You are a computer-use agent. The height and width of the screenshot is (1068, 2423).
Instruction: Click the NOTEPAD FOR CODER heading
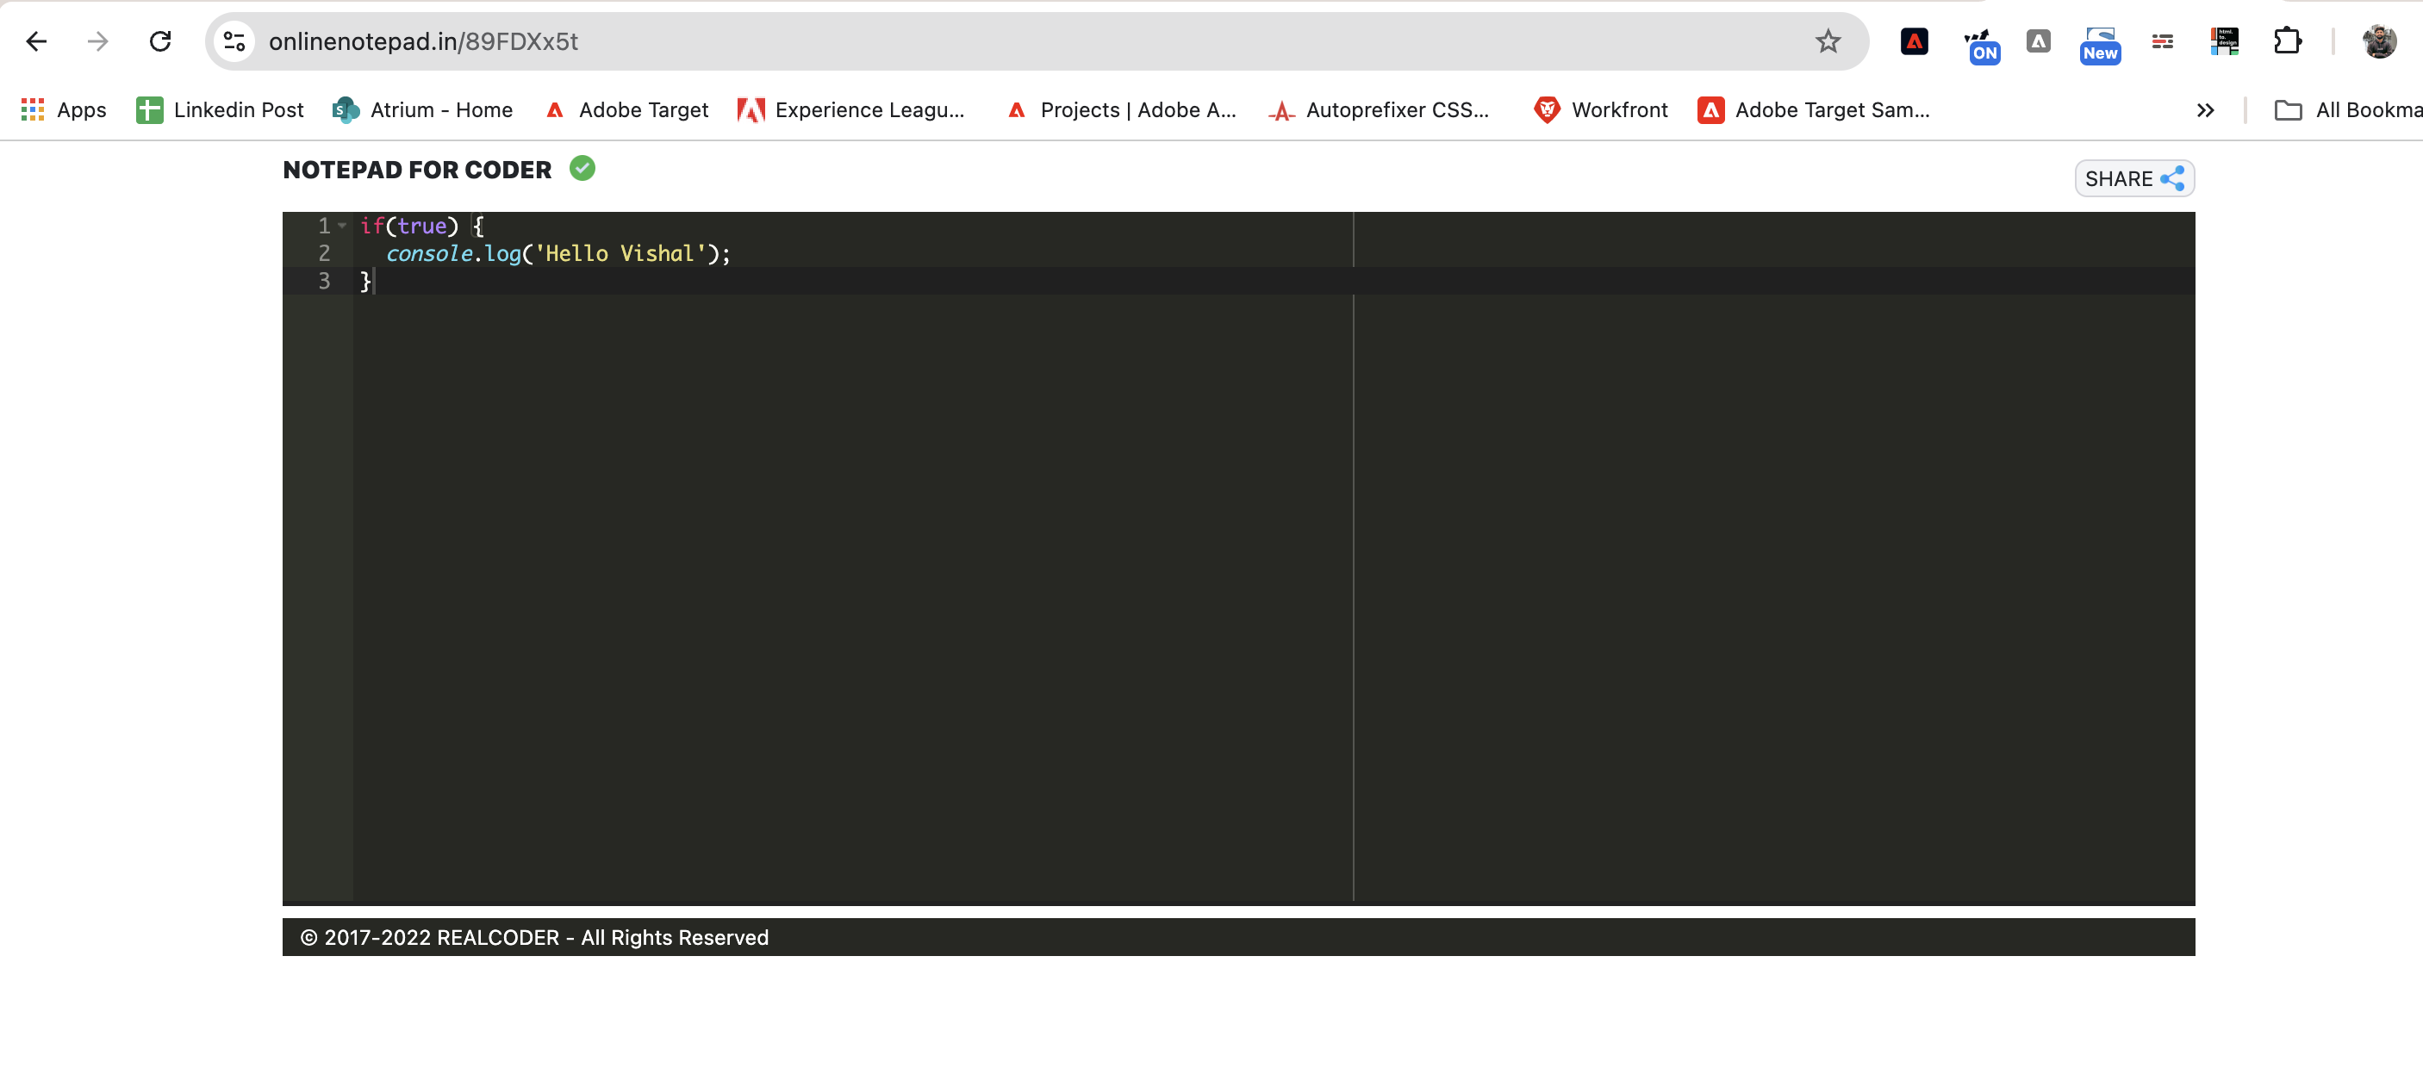tap(418, 171)
